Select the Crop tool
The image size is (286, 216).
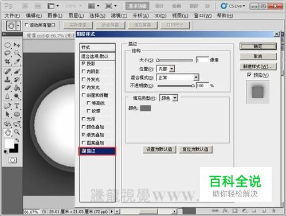(7, 61)
